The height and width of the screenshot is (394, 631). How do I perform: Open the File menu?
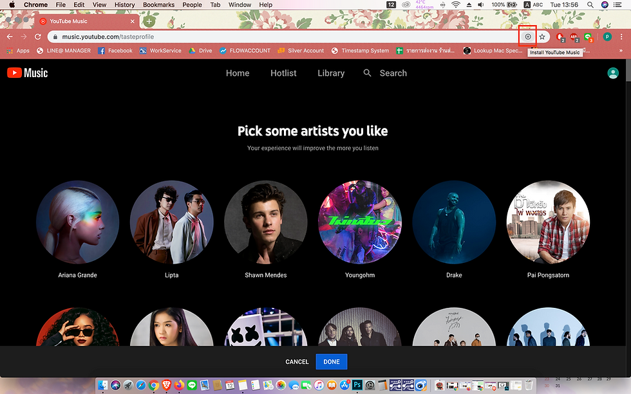pos(61,4)
